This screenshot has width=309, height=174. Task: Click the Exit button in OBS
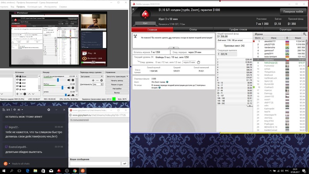click(x=117, y=93)
